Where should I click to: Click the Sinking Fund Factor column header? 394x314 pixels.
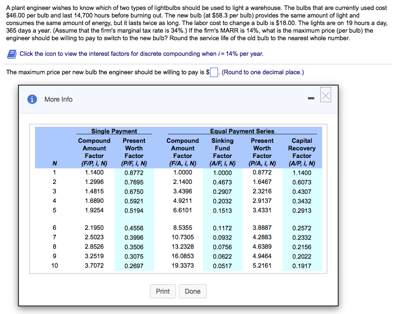pyautogui.click(x=222, y=148)
